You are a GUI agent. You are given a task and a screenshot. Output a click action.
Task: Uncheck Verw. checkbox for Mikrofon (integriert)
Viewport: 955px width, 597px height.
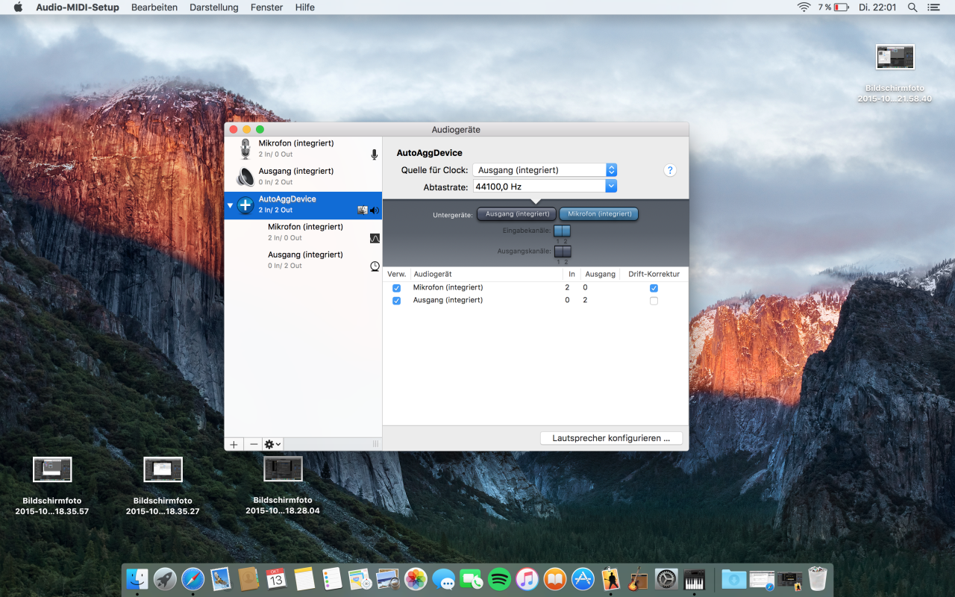(x=396, y=288)
